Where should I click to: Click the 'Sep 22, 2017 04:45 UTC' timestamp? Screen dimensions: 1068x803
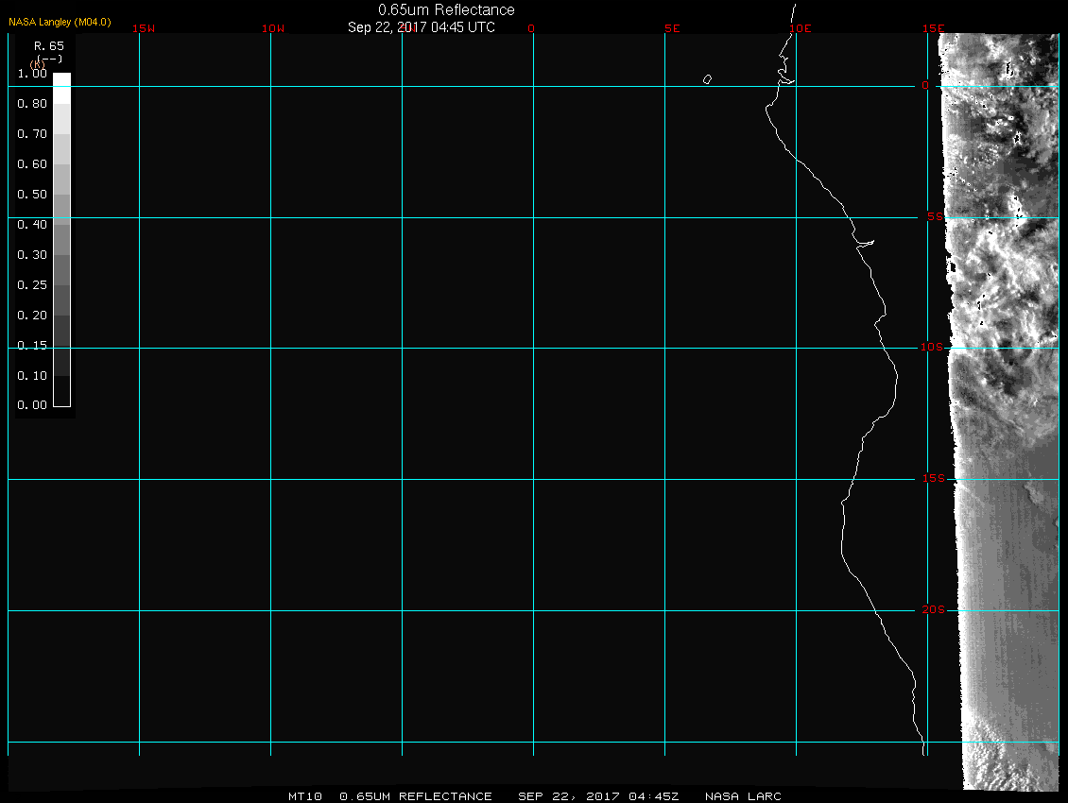pos(421,27)
